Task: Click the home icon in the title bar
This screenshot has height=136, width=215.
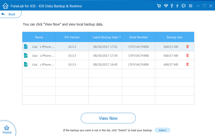Action: pyautogui.click(x=5, y=6)
